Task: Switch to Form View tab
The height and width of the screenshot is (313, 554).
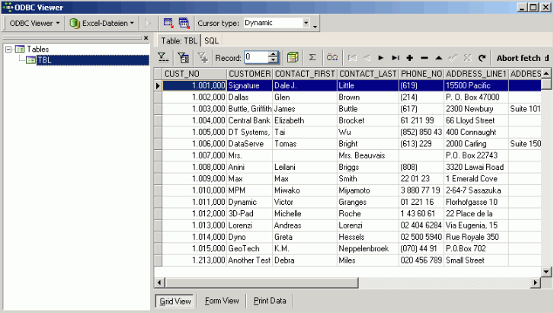Action: [222, 301]
